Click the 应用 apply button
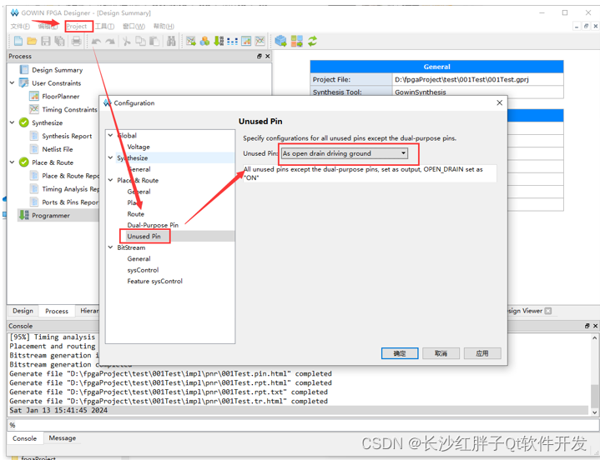 click(482, 353)
